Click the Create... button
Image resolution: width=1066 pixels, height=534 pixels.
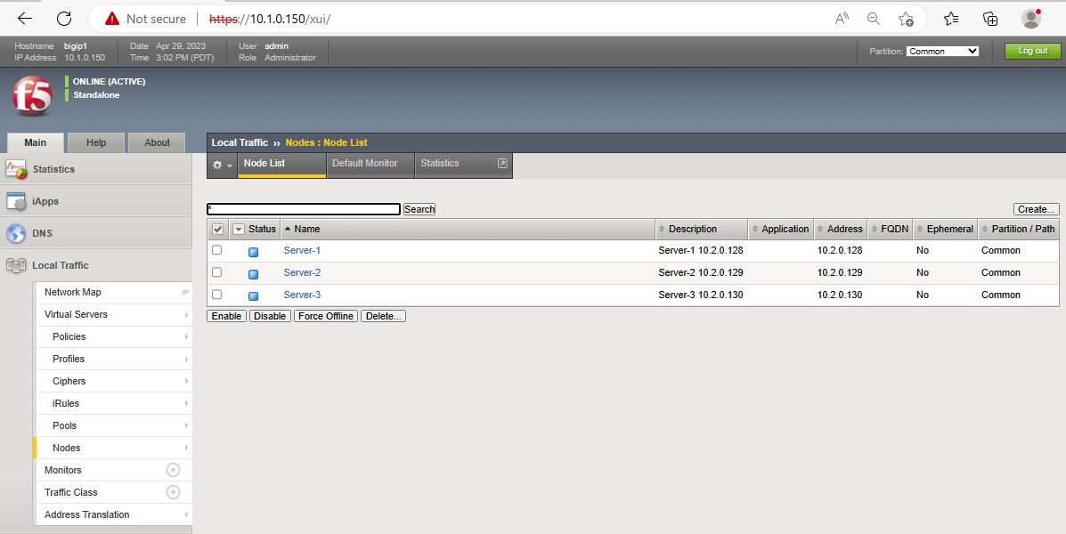coord(1036,209)
